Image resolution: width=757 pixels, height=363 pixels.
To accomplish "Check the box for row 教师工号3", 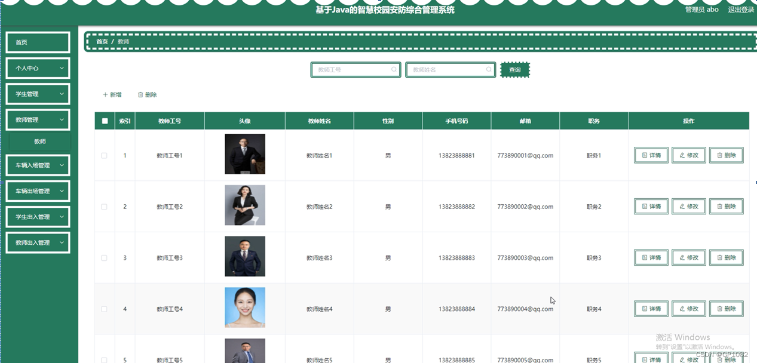I will (x=104, y=258).
